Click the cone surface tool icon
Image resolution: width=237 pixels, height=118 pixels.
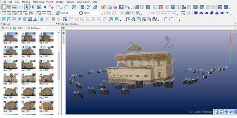coord(35,19)
